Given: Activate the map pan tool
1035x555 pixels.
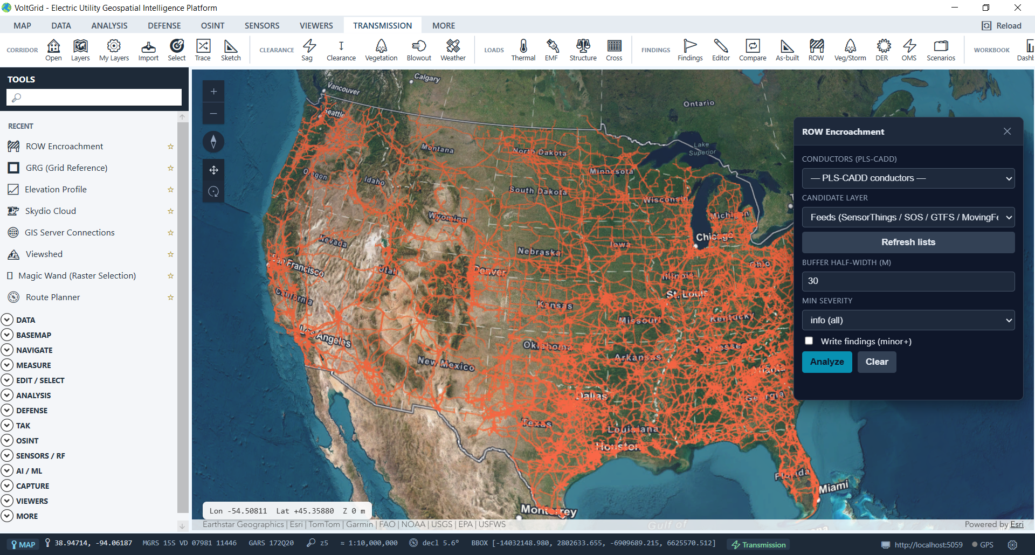Looking at the screenshot, I should tap(213, 170).
